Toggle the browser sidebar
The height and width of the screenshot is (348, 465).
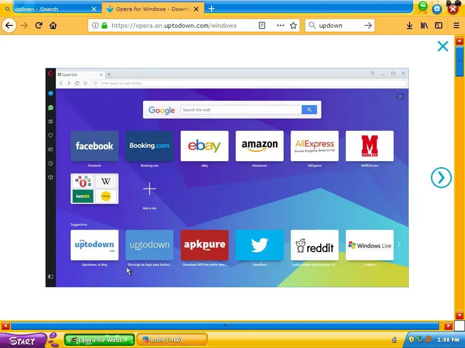(x=439, y=25)
